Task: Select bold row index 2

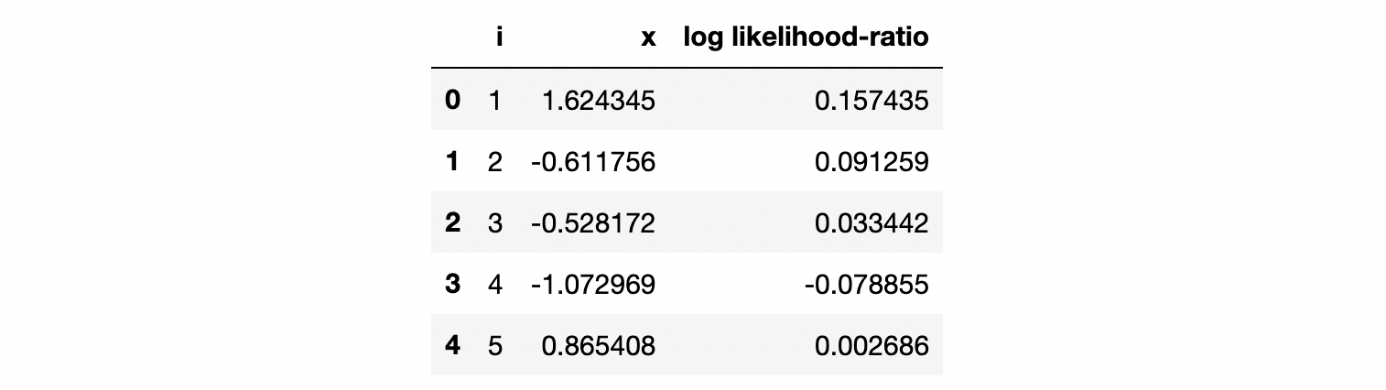Action: click(x=452, y=222)
